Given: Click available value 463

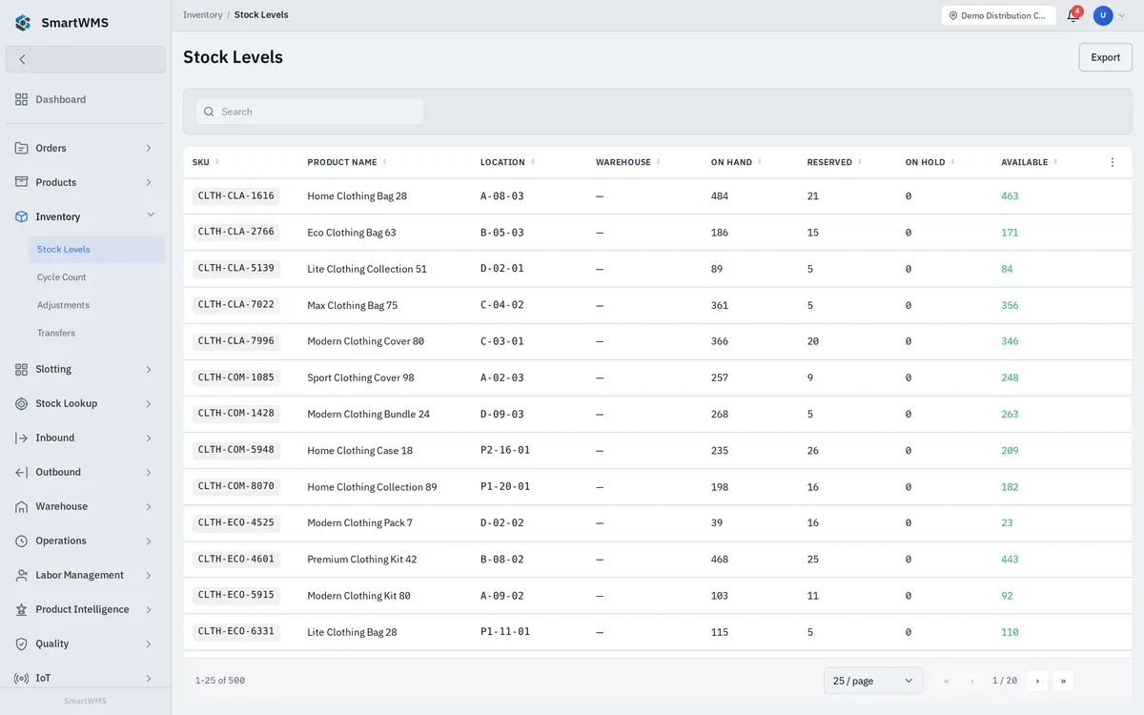Looking at the screenshot, I should point(1010,196).
